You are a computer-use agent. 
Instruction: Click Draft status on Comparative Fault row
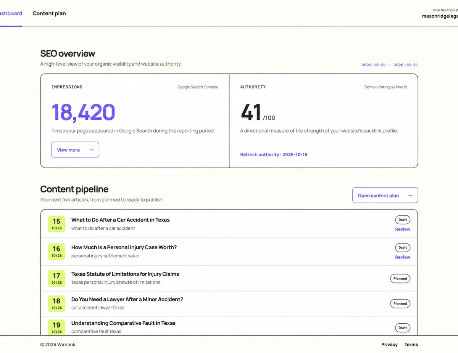coord(403,328)
